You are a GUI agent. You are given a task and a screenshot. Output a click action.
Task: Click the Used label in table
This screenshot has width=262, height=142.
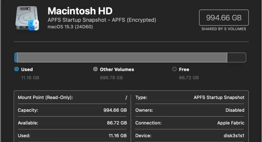coord(24,136)
